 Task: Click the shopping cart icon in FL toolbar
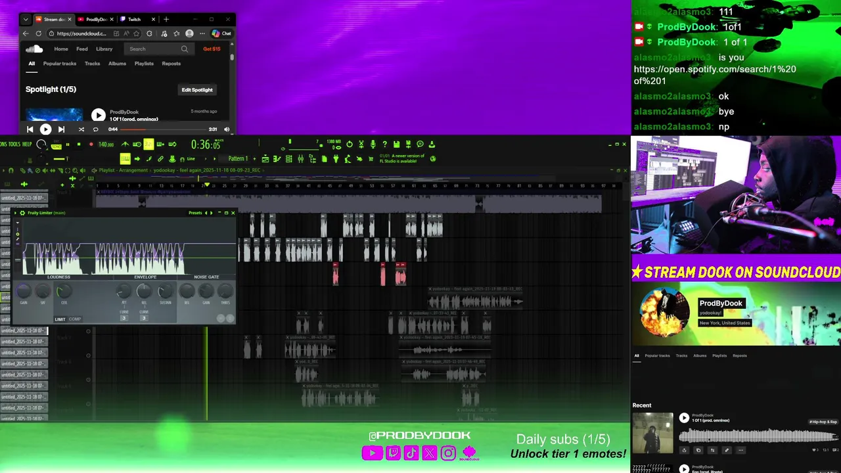371,158
